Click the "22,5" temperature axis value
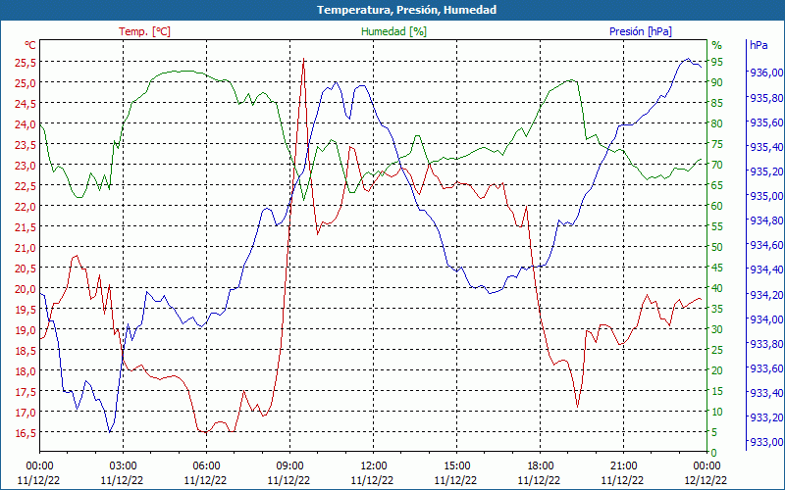Image resolution: width=785 pixels, height=490 pixels. [x=26, y=185]
